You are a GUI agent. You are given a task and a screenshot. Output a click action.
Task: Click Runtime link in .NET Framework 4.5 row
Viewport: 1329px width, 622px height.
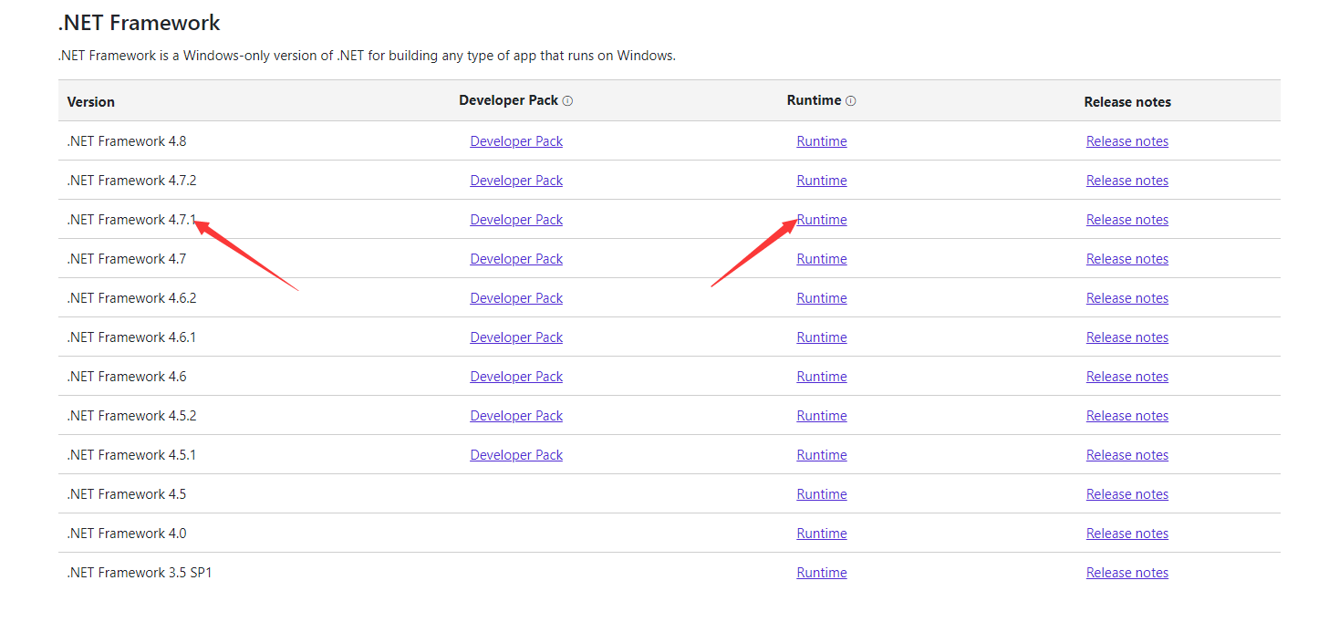click(x=822, y=494)
